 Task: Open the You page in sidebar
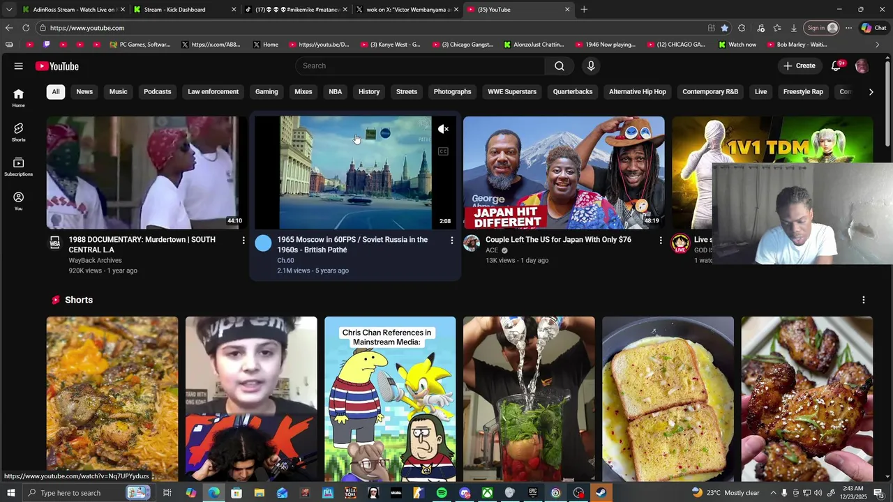(18, 201)
